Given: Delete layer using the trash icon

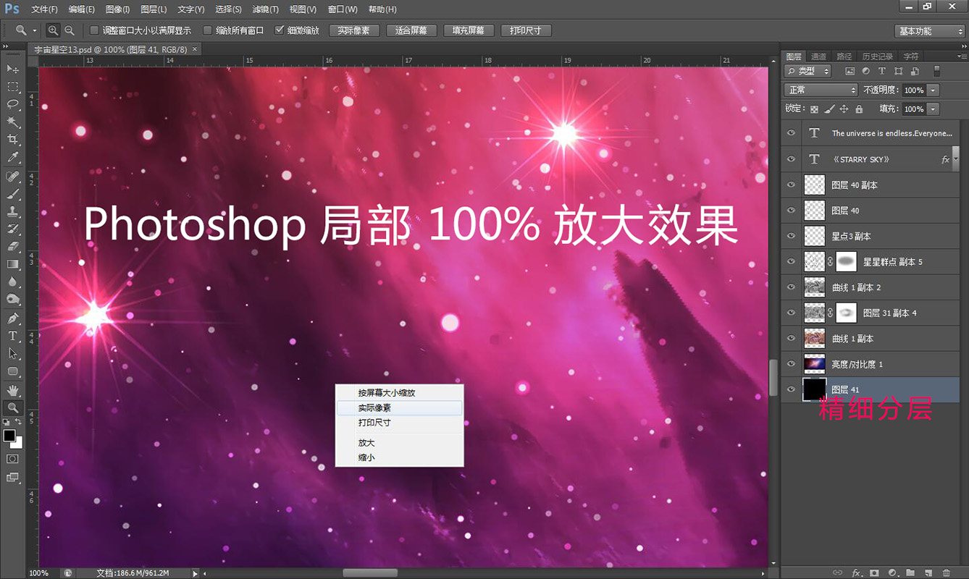Looking at the screenshot, I should point(946,572).
